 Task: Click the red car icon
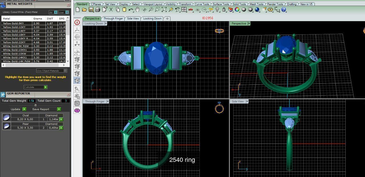click(x=190, y=10)
